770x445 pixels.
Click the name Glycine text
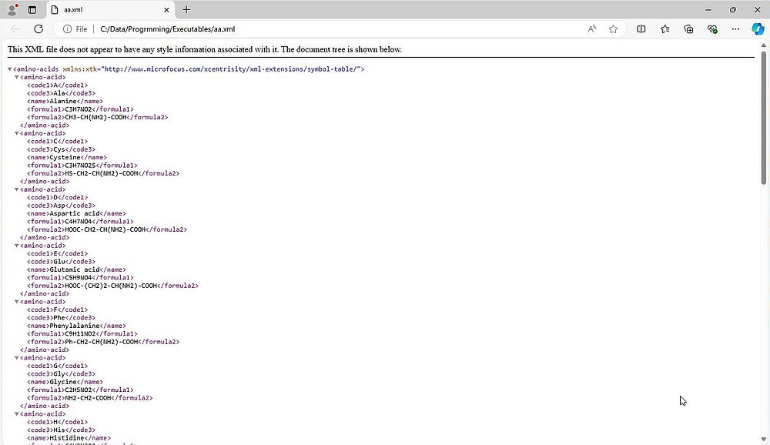(63, 382)
